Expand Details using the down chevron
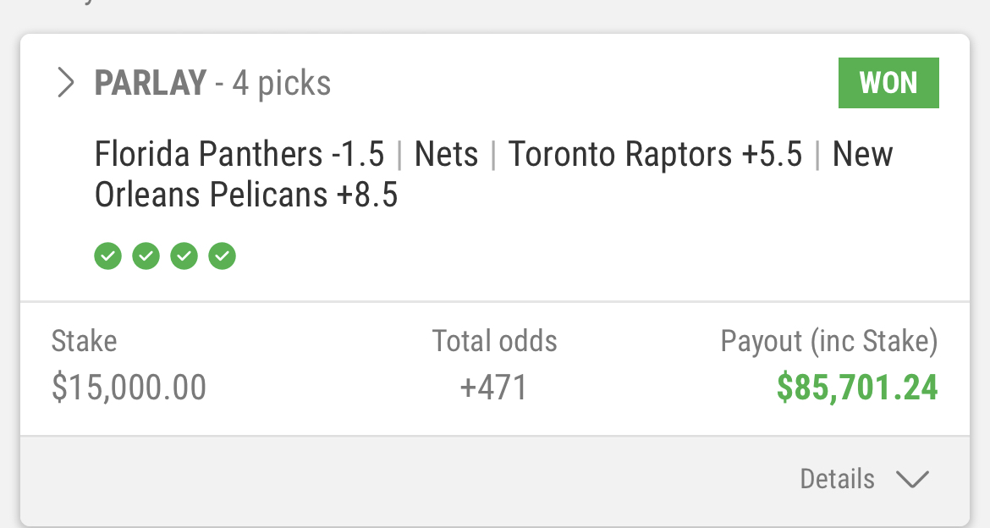 [912, 480]
